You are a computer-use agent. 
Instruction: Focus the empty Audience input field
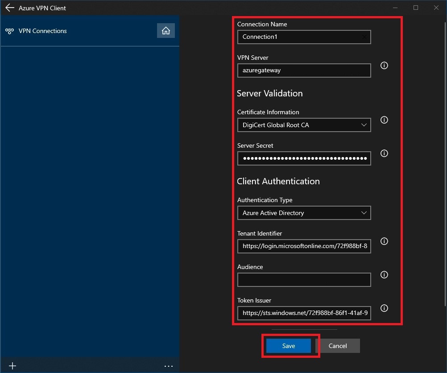(304, 280)
